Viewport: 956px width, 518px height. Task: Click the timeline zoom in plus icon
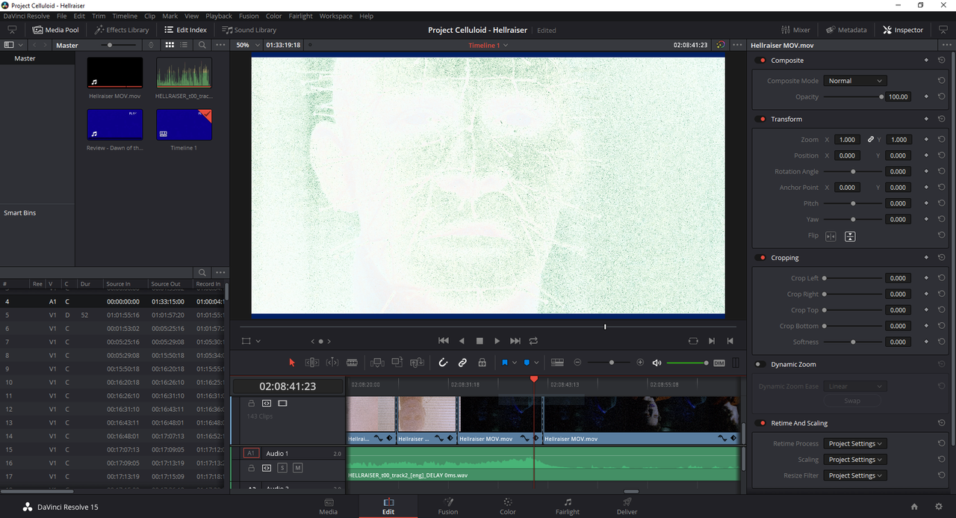640,363
